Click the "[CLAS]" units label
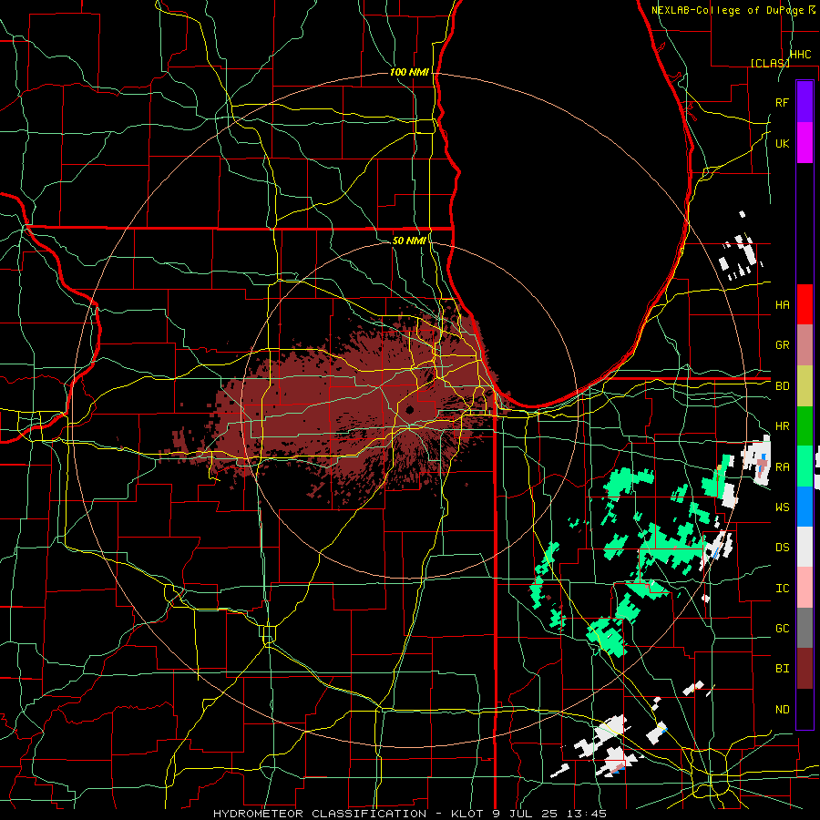This screenshot has height=820, width=820. (x=770, y=63)
